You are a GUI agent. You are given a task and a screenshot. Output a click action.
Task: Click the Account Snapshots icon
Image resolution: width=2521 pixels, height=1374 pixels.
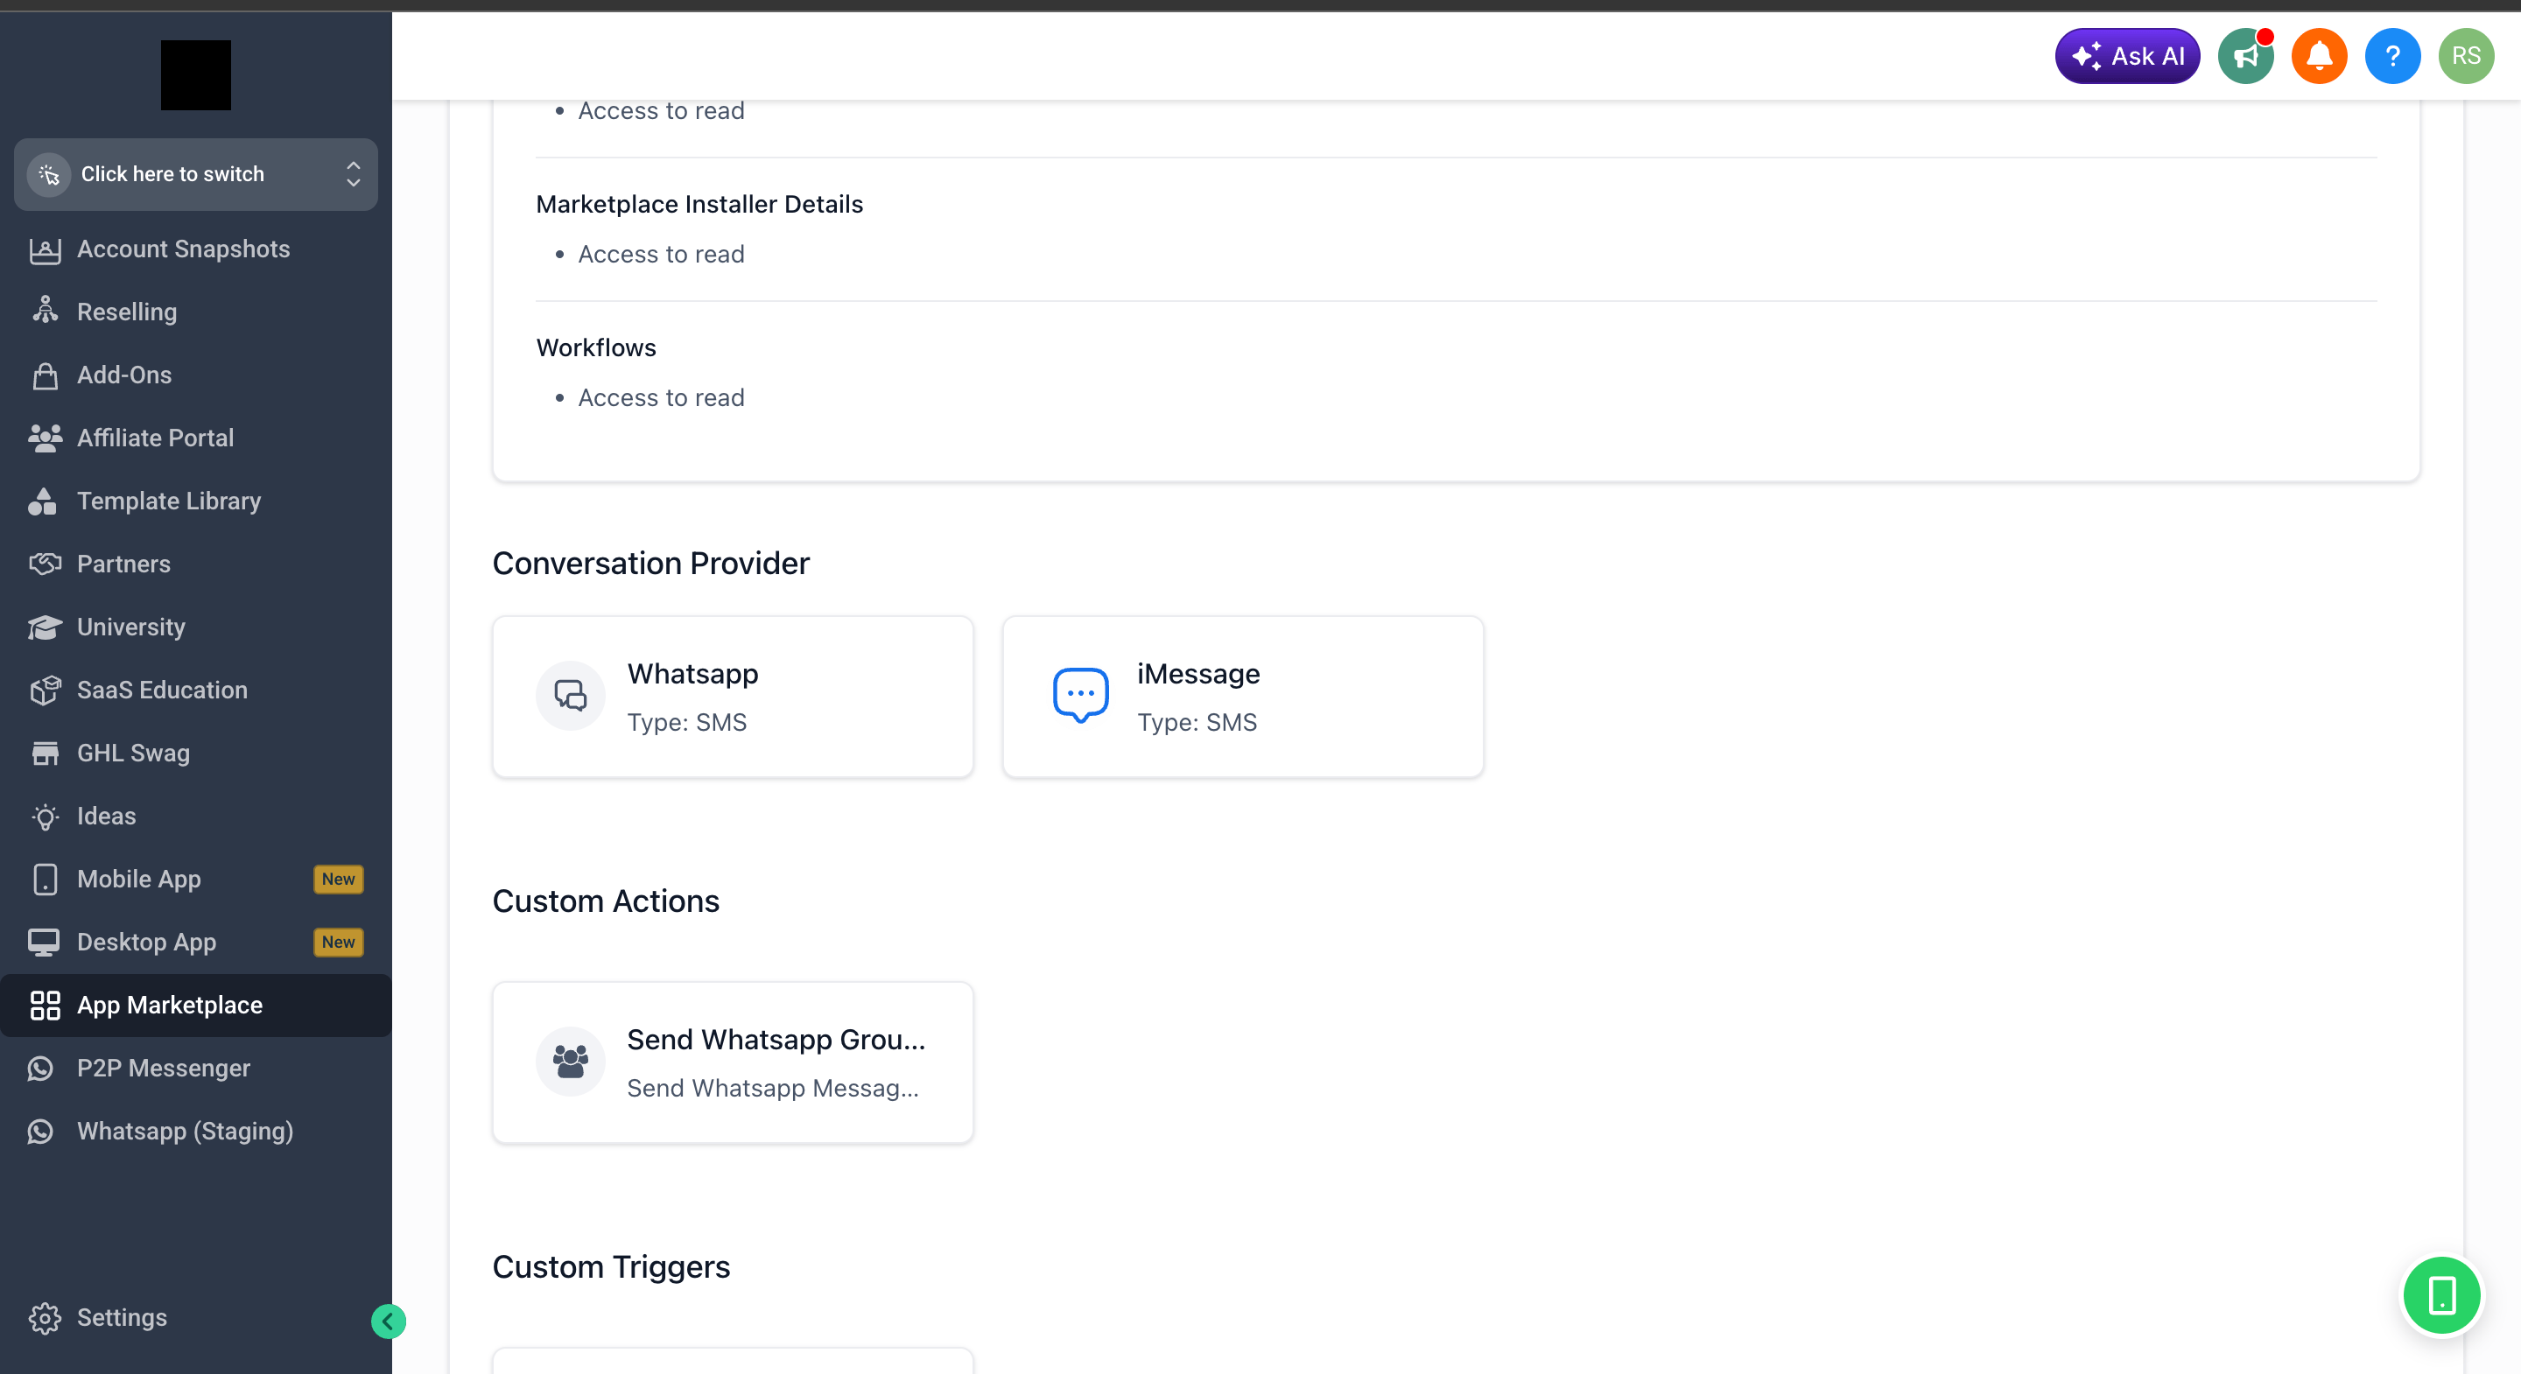click(x=45, y=250)
